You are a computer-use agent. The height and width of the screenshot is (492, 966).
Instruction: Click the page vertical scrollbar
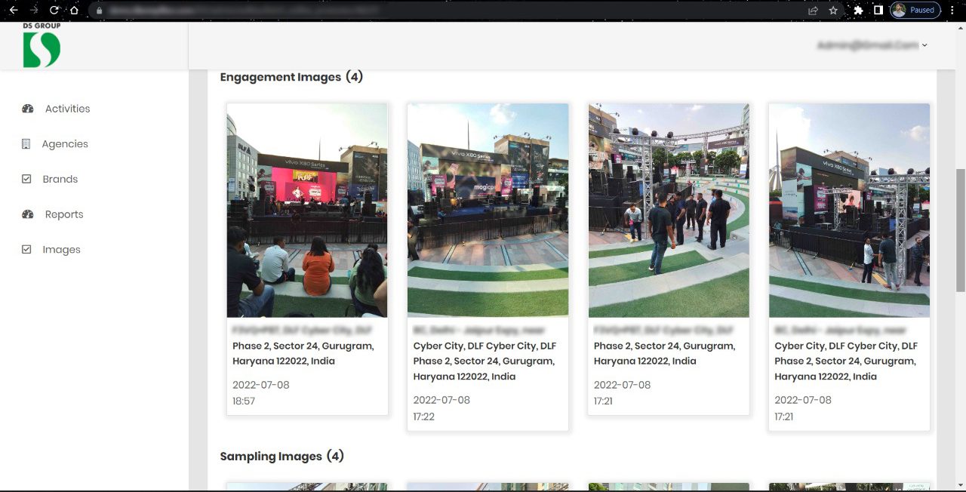[961, 230]
